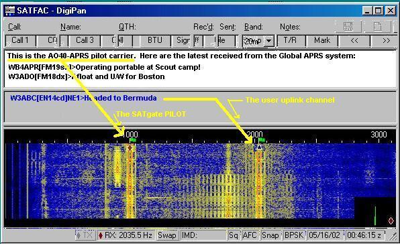The image size is (400, 244).
Task: Click the red diamond RX indicator icon
Action: 101,235
